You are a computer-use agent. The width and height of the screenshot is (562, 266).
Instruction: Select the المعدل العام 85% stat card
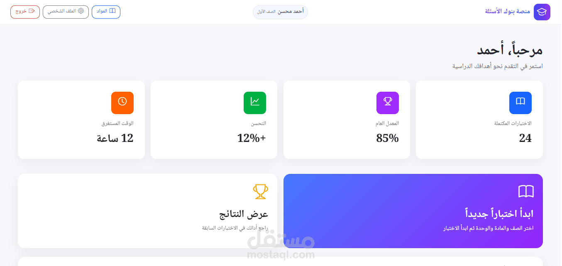click(347, 120)
